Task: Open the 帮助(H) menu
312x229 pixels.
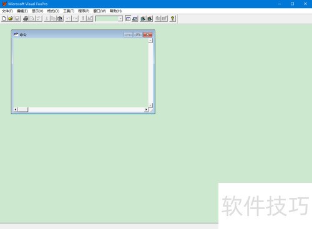Action: [115, 11]
